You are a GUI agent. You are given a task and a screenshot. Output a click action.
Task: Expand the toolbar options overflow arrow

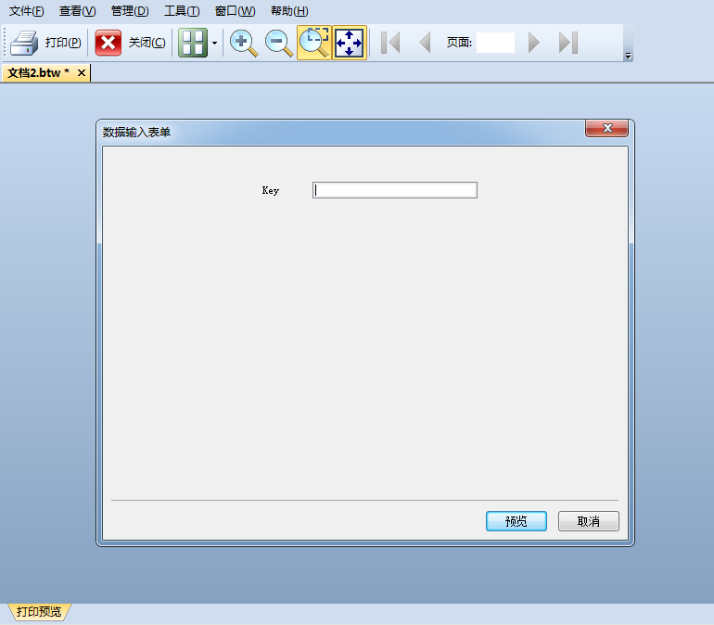tap(629, 57)
